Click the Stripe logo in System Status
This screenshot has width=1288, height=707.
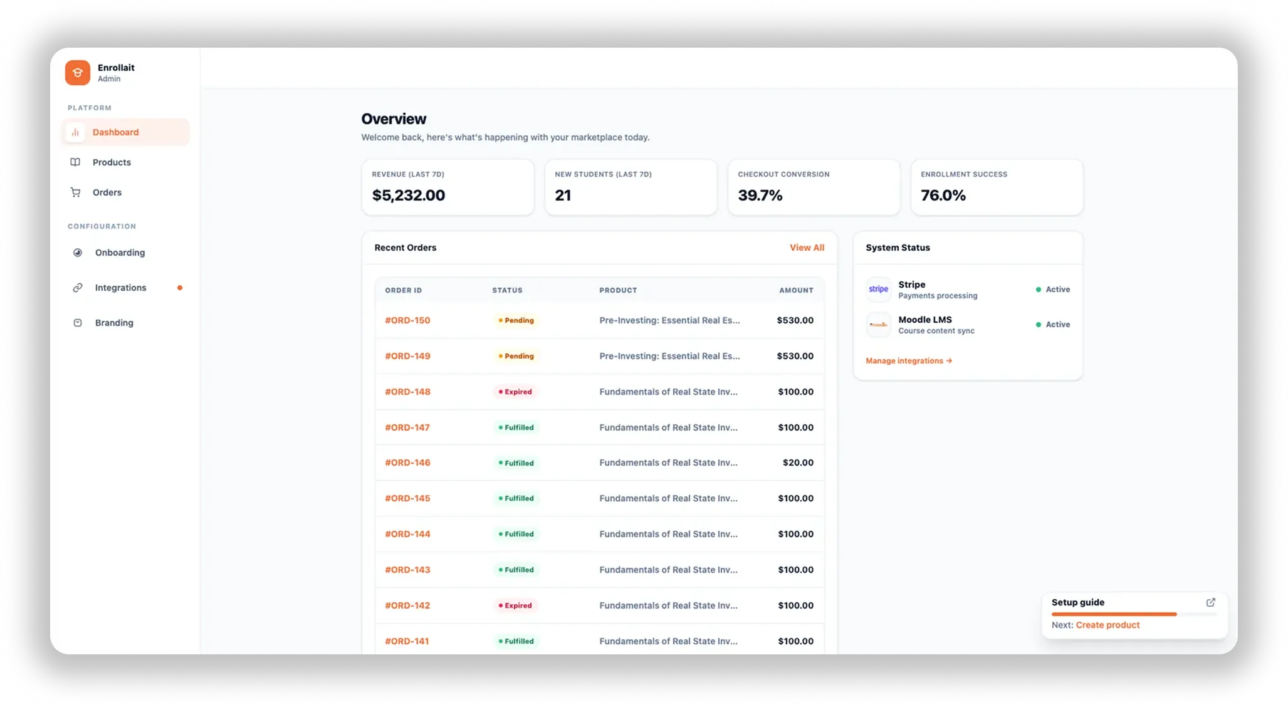[878, 289]
